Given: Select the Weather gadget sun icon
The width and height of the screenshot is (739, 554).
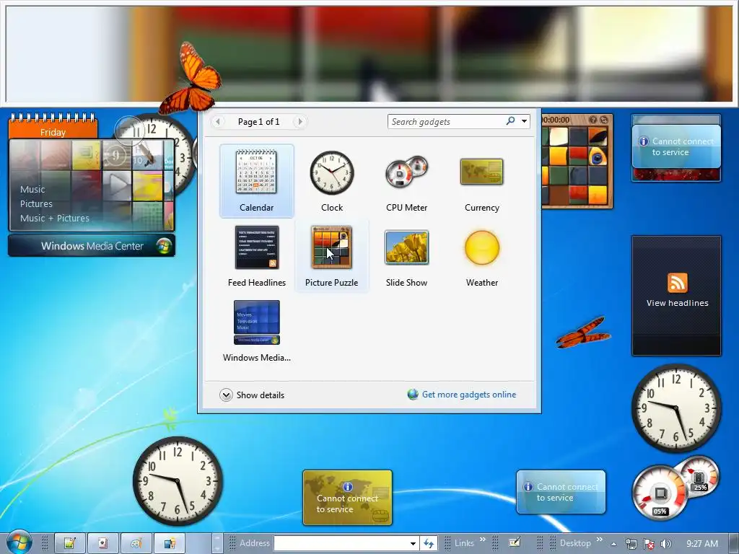Looking at the screenshot, I should tap(481, 247).
